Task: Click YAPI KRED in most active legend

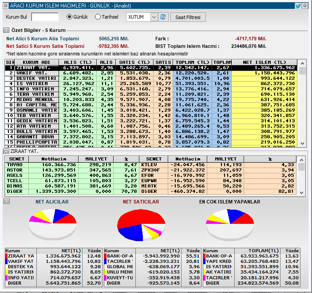Action: point(219,262)
